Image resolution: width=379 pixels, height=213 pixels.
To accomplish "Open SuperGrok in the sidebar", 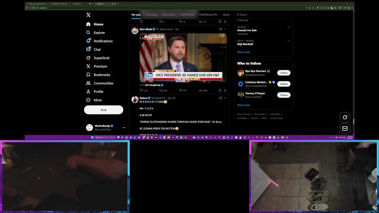I will click(98, 58).
